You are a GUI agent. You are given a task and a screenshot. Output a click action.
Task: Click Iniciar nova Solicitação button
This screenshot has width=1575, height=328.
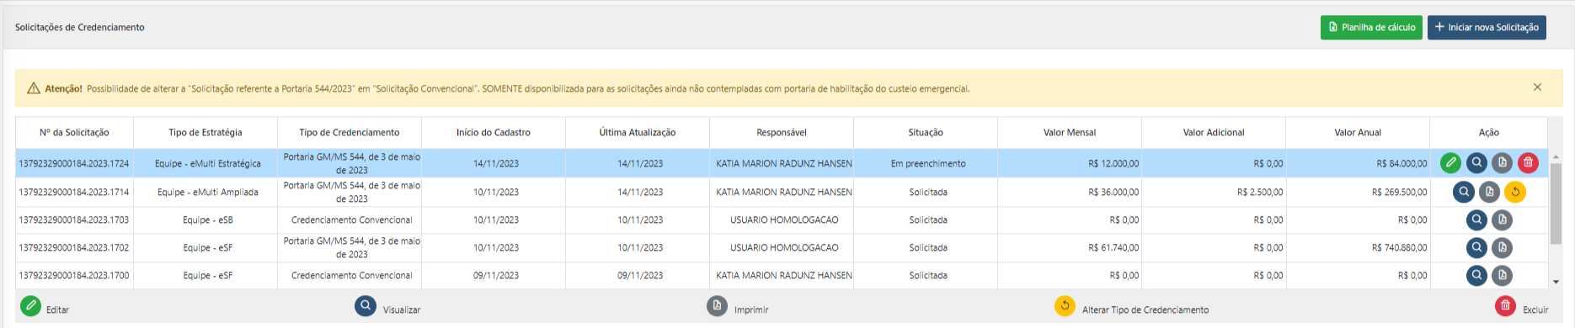tap(1487, 27)
